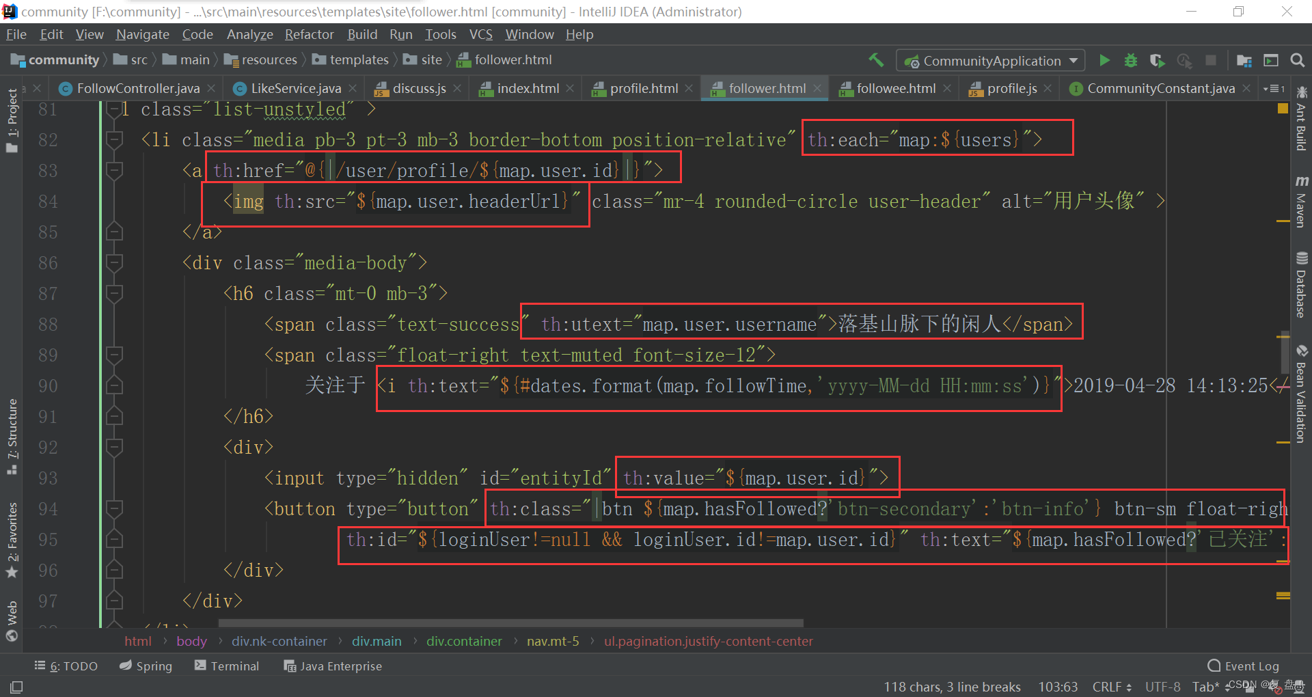This screenshot has width=1312, height=697.
Task: Close the follower.html tab
Action: click(817, 88)
